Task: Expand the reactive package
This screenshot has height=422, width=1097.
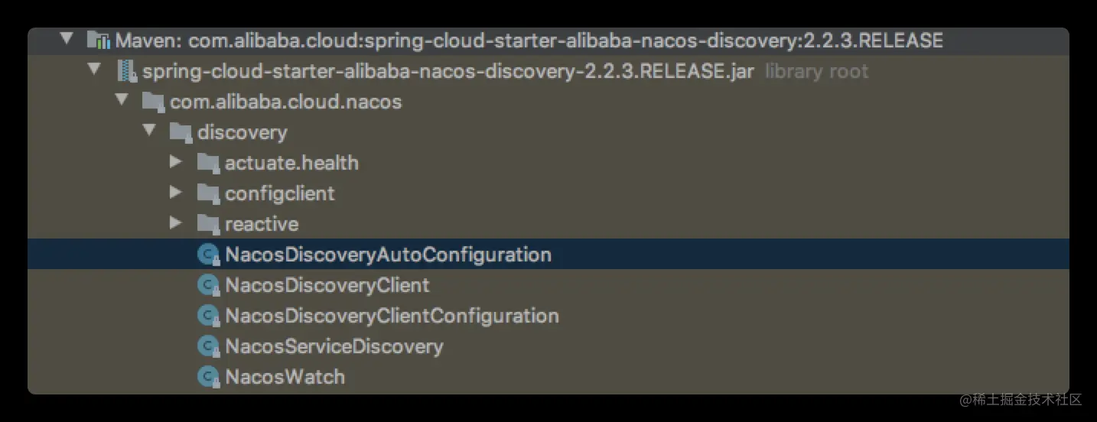Action: point(176,223)
